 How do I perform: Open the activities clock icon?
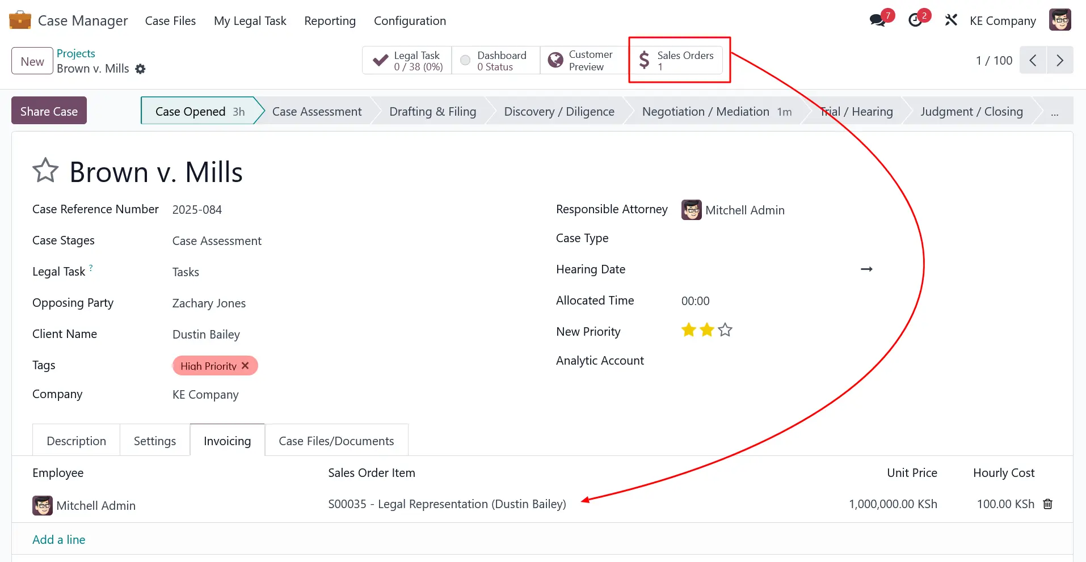915,21
